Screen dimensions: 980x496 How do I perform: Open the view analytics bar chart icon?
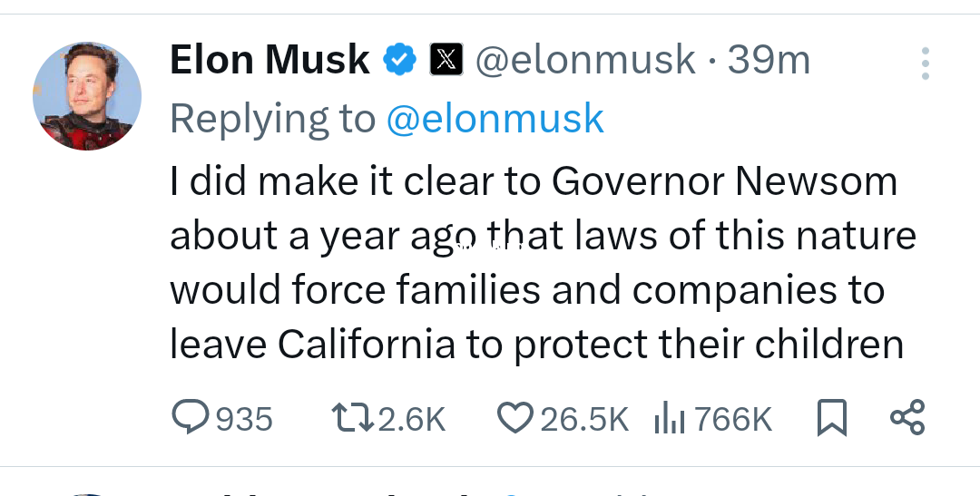point(669,418)
